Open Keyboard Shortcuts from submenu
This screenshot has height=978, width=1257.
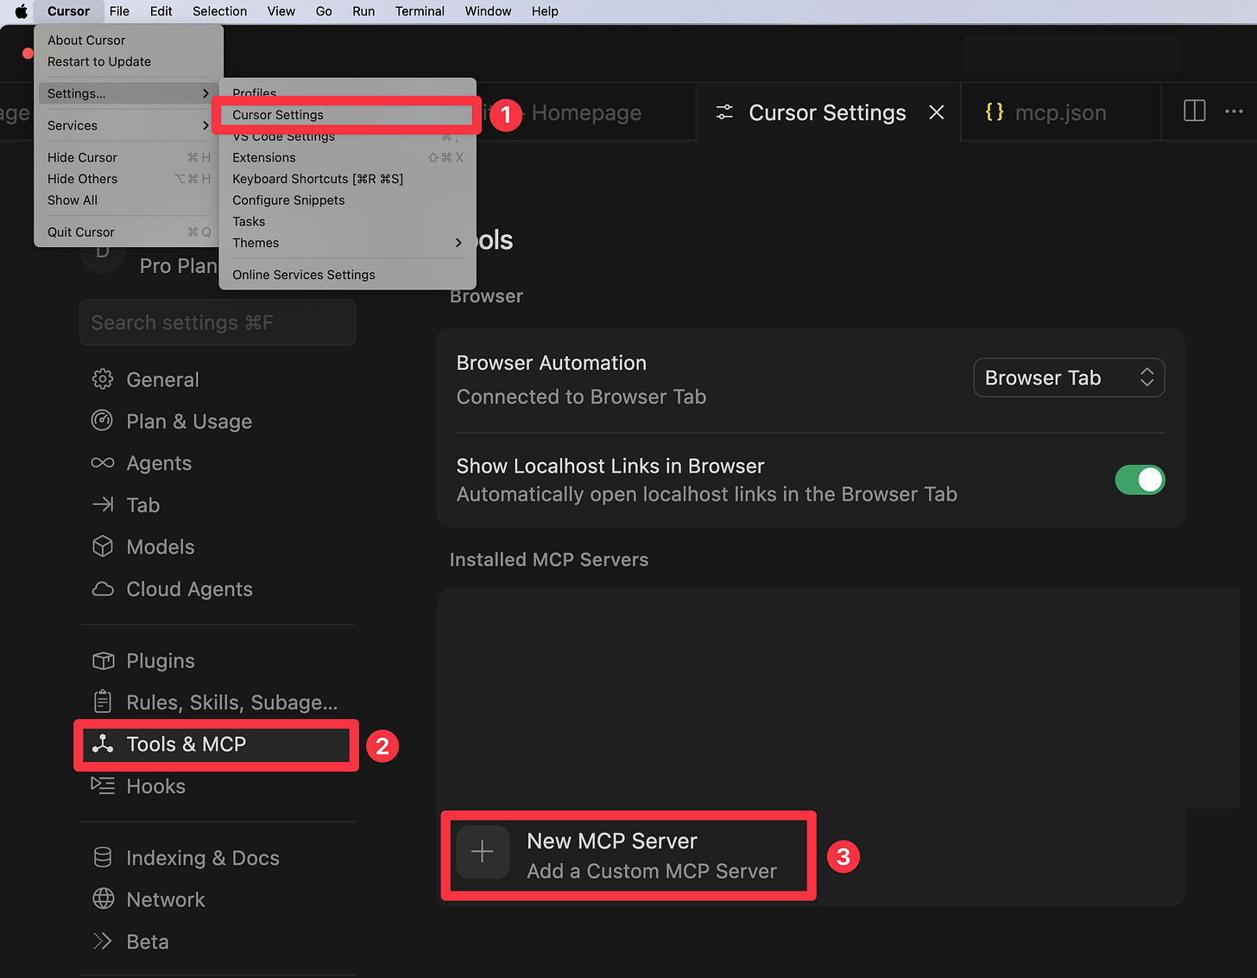[346, 179]
